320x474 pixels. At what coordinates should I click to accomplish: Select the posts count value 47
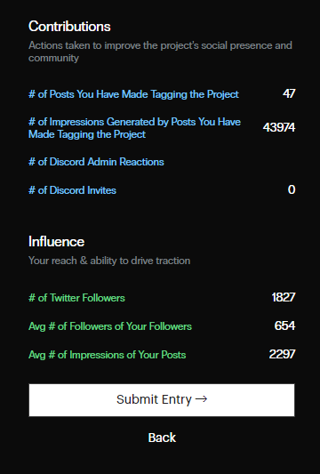[289, 93]
